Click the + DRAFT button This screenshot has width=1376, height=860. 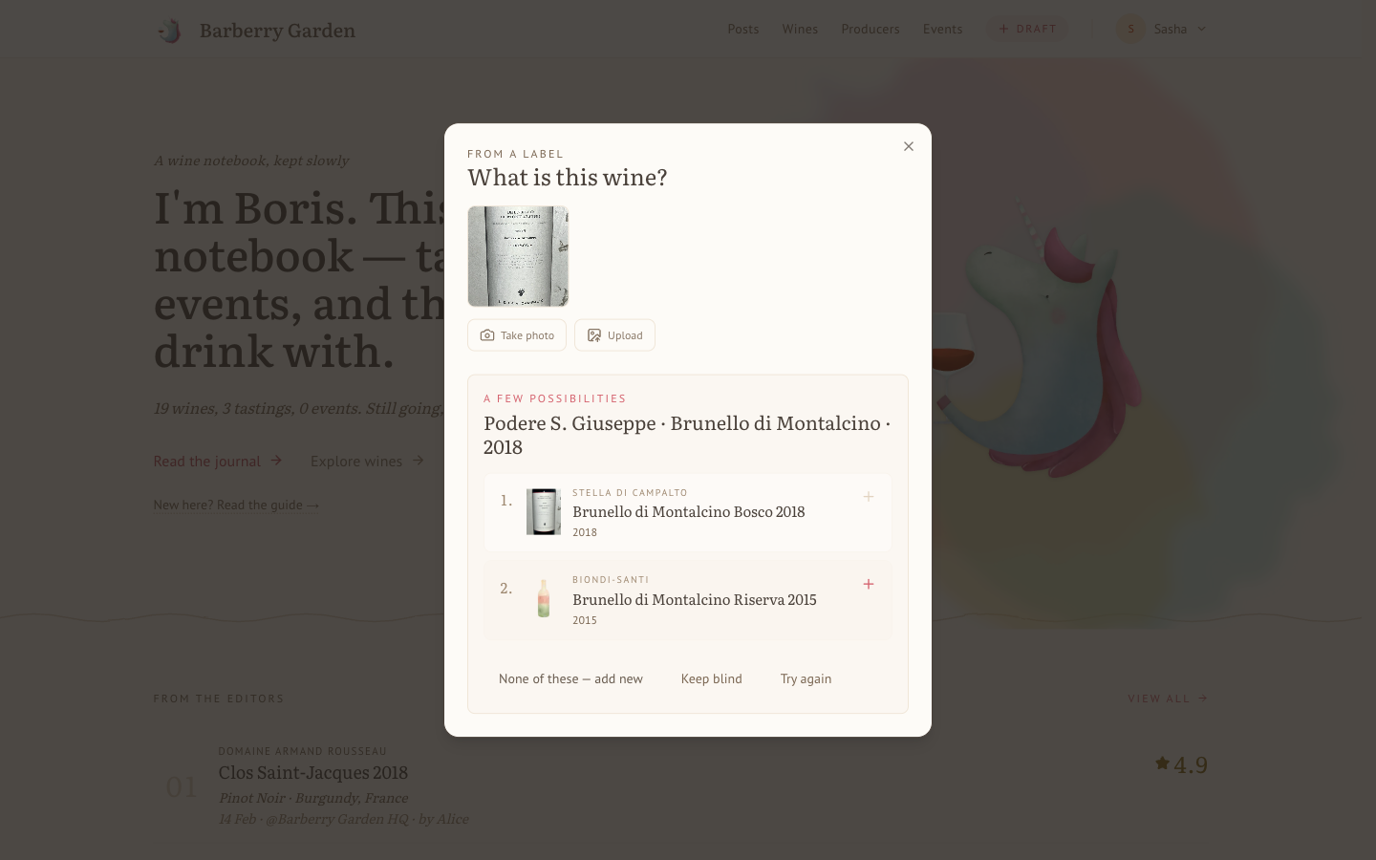click(1027, 29)
